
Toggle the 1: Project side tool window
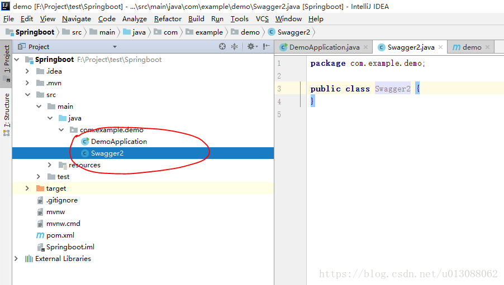coord(7,59)
